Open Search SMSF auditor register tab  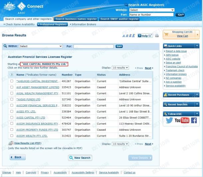click(119, 19)
